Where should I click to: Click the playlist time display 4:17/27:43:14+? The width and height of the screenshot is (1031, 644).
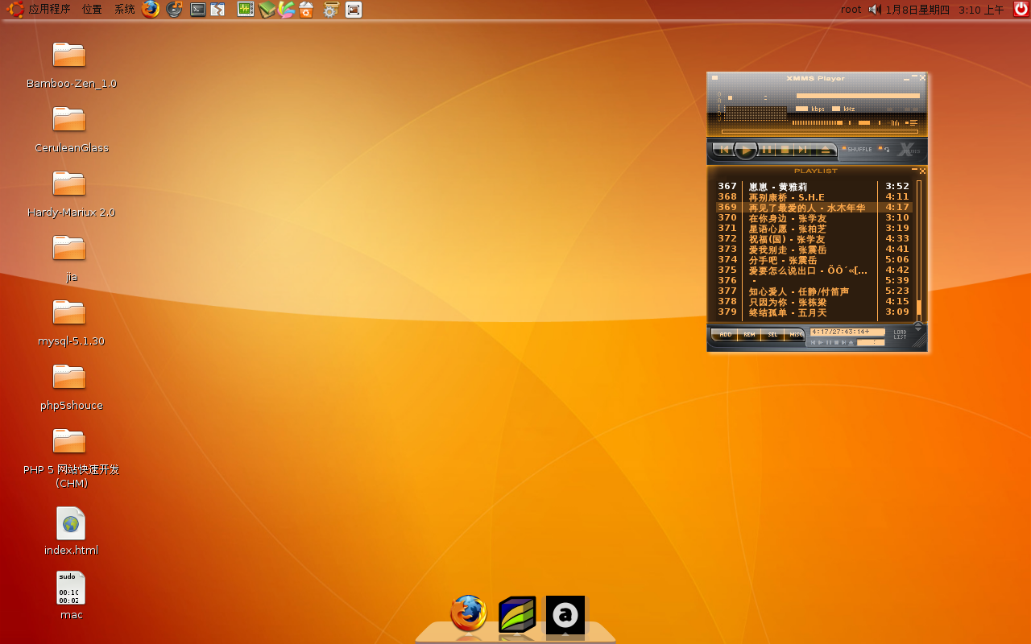847,332
